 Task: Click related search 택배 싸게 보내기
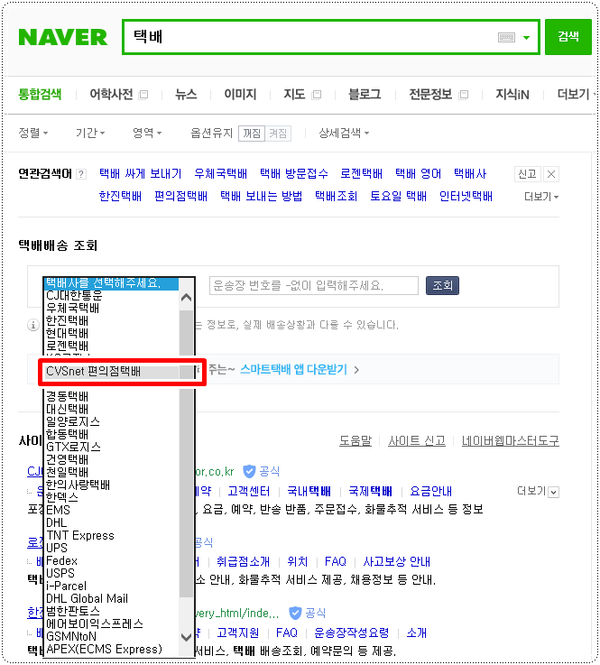[x=141, y=173]
